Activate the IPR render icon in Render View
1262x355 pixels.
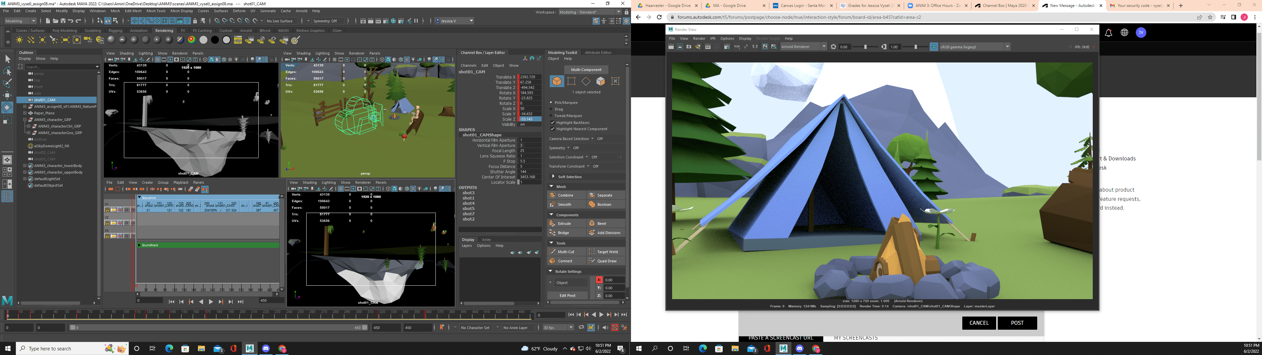pyautogui.click(x=708, y=47)
